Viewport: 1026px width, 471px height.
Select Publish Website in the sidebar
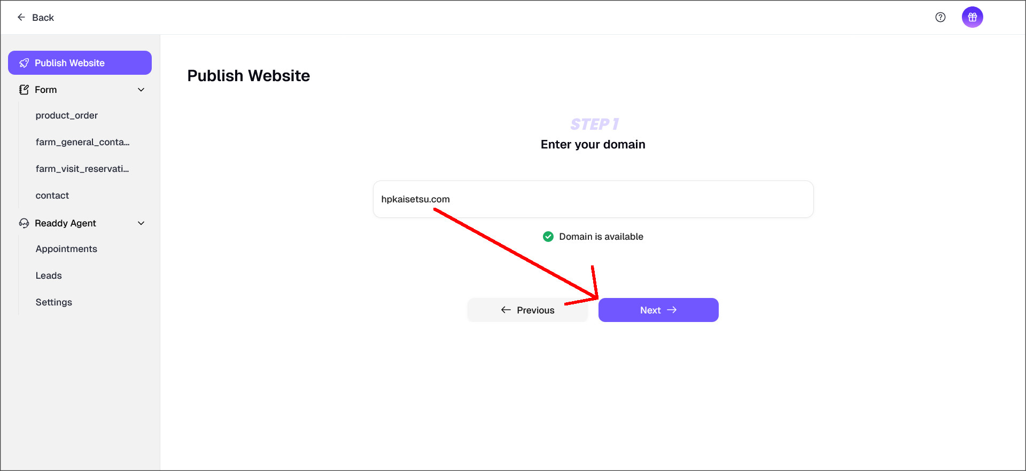click(x=80, y=63)
